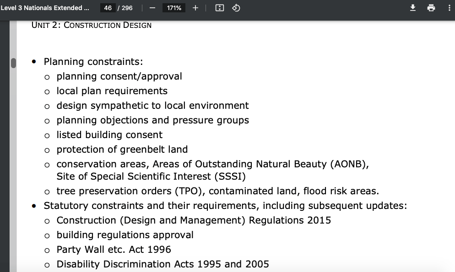455x272 pixels.
Task: Click the 171% zoom level field
Action: pos(174,8)
